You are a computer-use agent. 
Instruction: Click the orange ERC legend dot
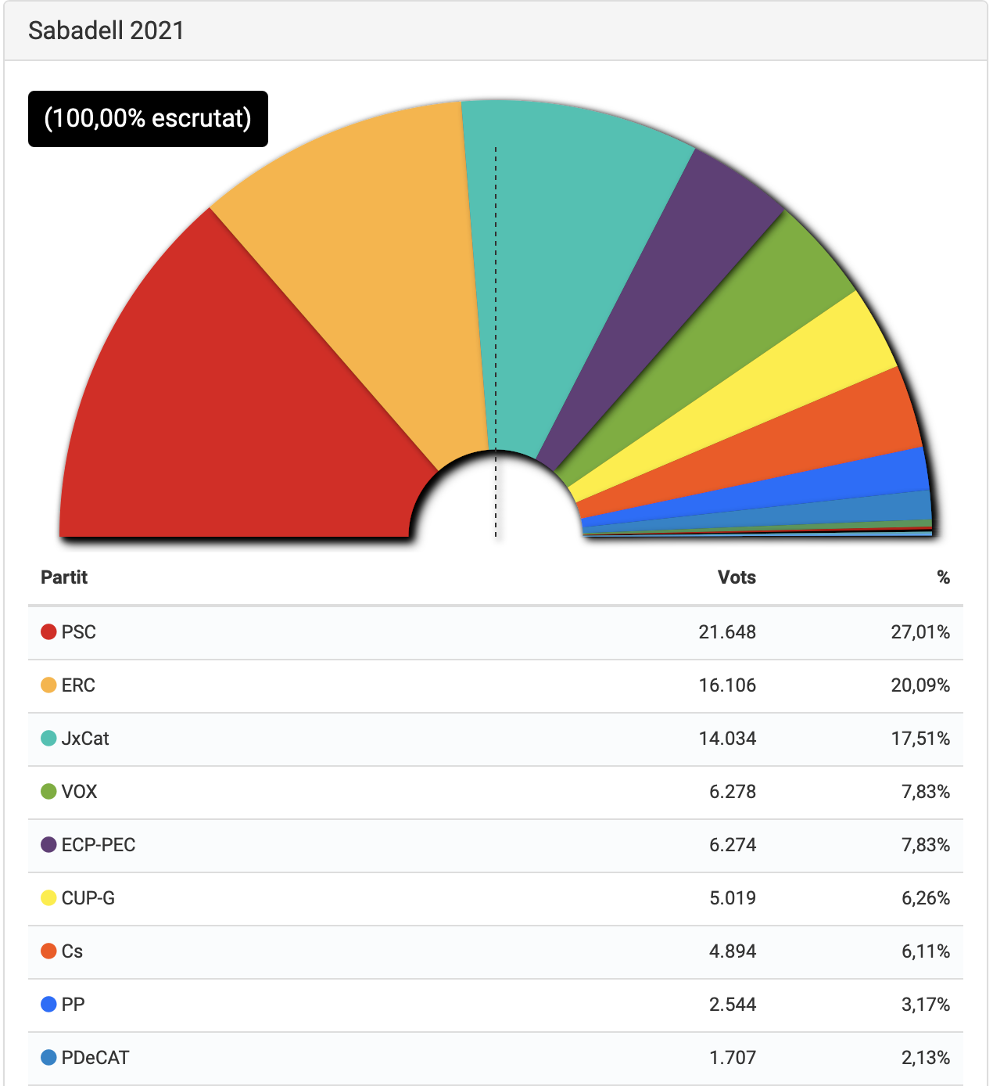pos(48,685)
